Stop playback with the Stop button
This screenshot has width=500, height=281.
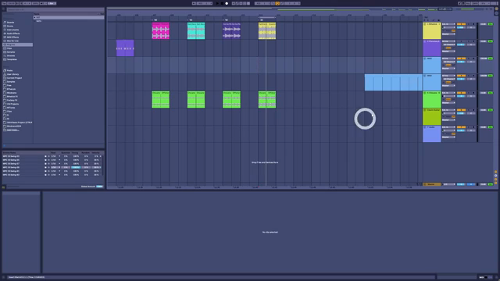(x=222, y=3)
